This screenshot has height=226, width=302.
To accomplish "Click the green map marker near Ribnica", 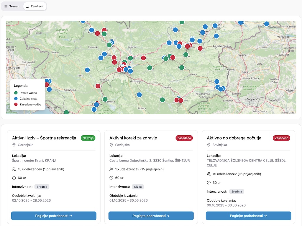I will click(162, 100).
